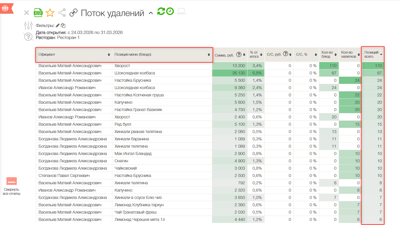Toggle Позиций всего descending sort arrow
Screen dimensions: 401x225
[x=381, y=55]
